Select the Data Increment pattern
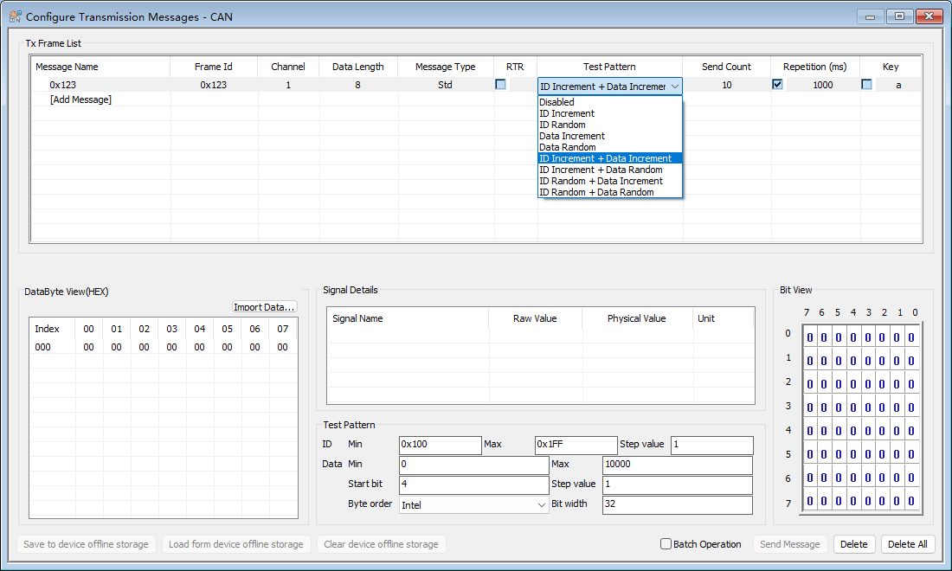 point(610,136)
